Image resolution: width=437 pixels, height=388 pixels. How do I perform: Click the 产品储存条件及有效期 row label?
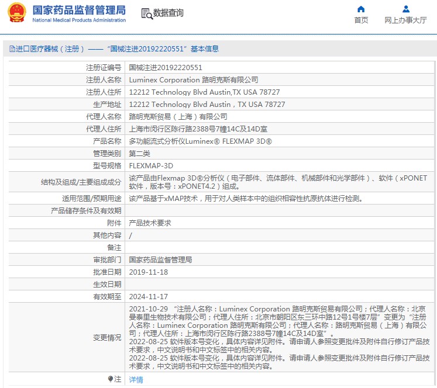(86, 211)
